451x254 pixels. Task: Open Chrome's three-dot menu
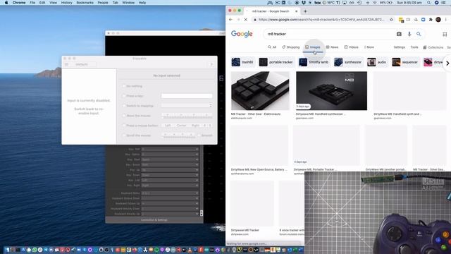click(x=446, y=20)
